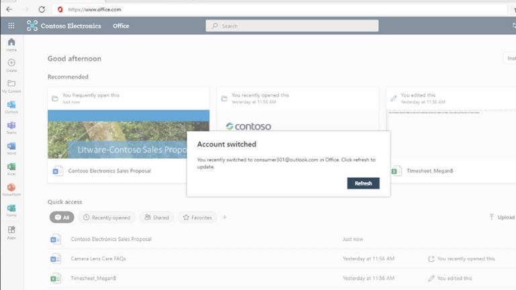Open the app launcher waffle icon
The width and height of the screenshot is (516, 290).
click(x=11, y=26)
